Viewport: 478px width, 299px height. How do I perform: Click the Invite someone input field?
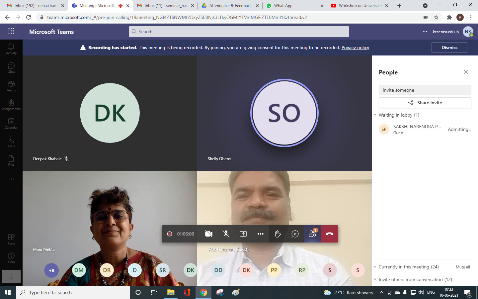pos(425,90)
